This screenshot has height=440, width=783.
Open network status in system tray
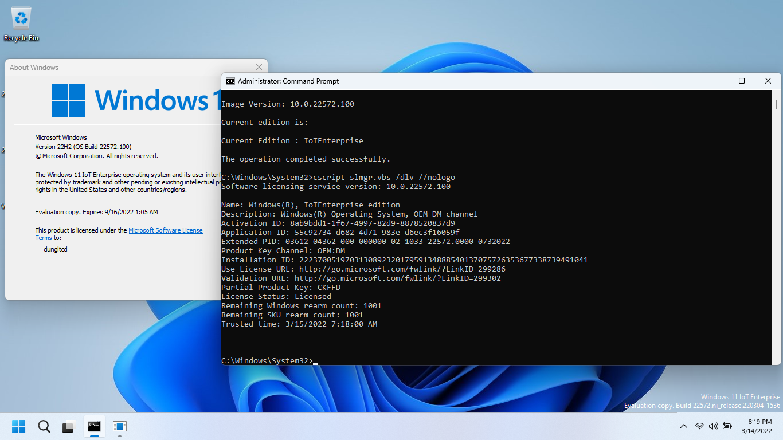[x=700, y=426]
